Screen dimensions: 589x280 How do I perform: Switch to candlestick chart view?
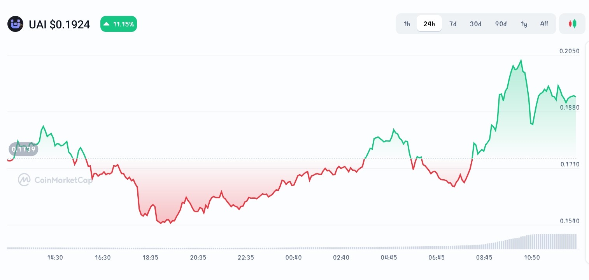(x=572, y=24)
